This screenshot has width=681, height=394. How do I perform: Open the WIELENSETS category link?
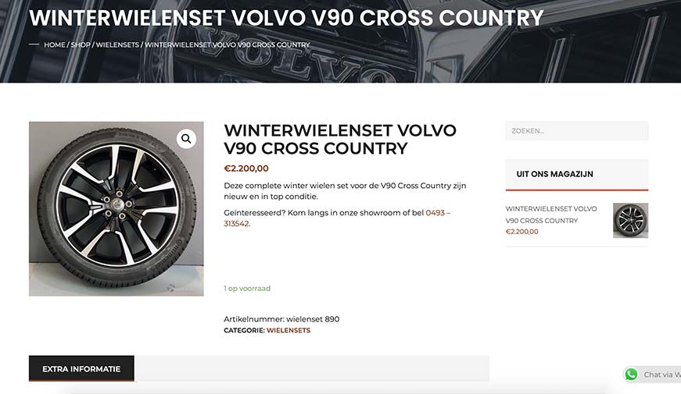tap(289, 330)
